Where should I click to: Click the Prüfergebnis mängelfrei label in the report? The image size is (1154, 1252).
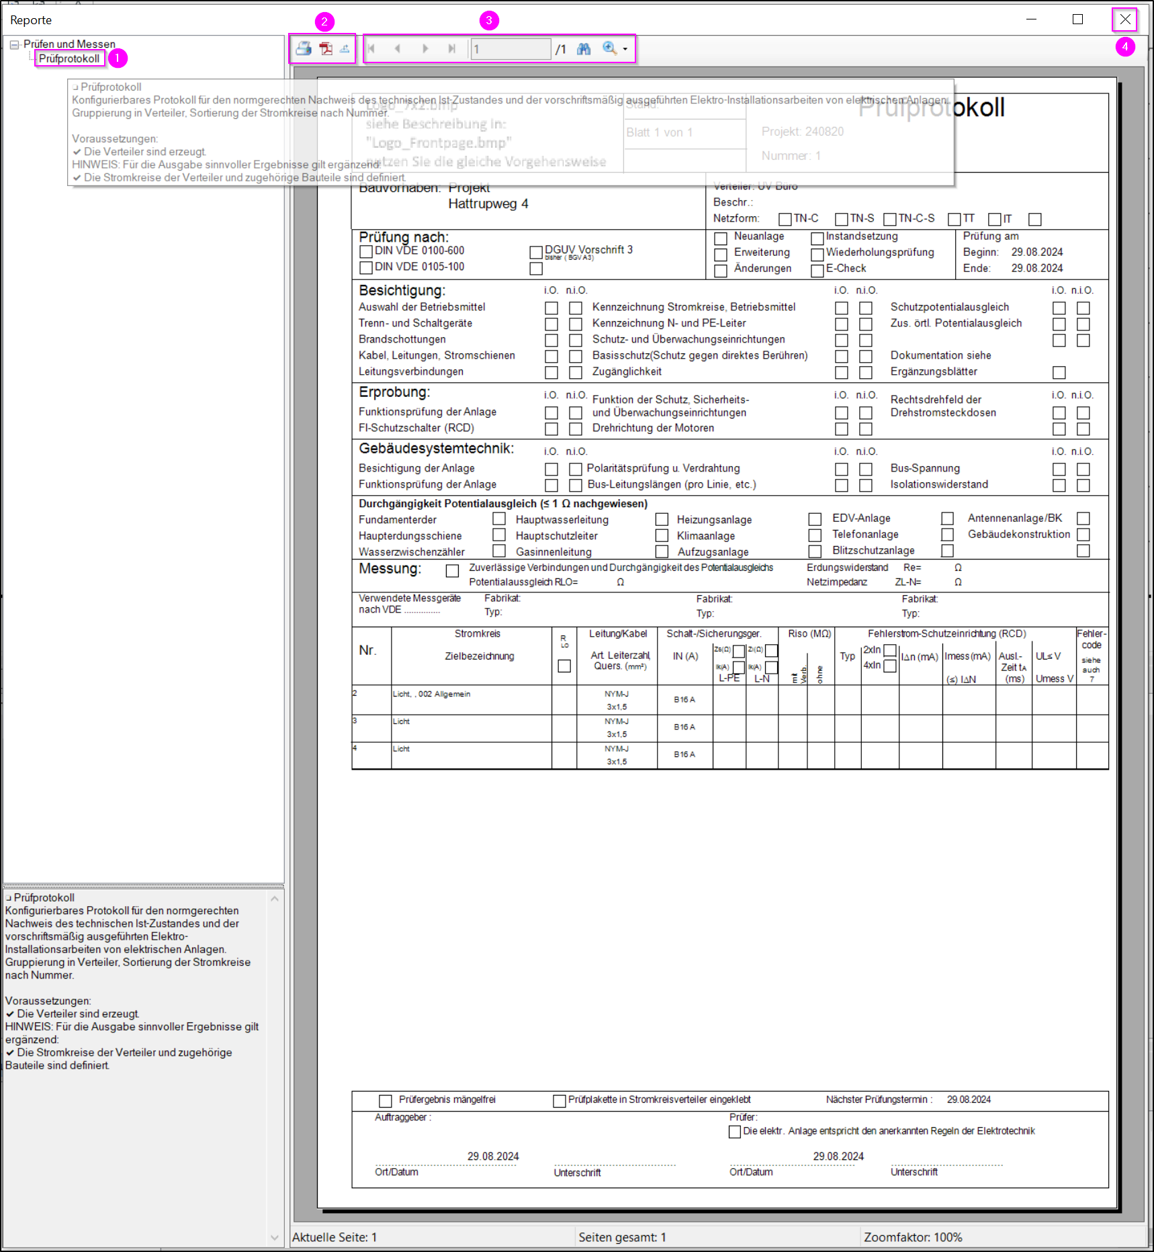(x=447, y=1100)
